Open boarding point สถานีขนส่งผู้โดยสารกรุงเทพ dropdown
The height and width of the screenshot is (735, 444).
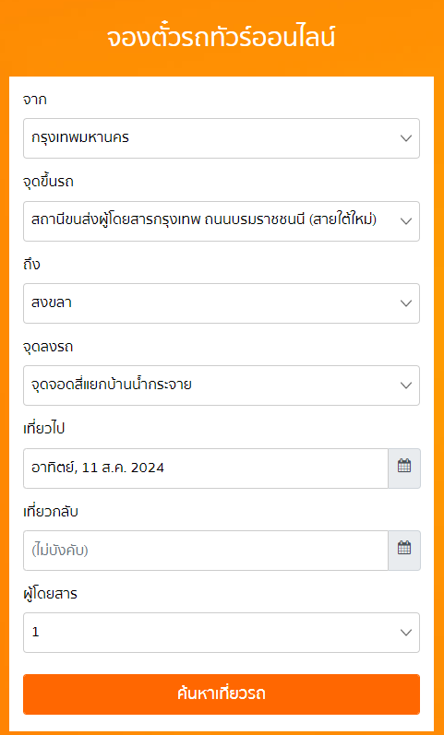pyautogui.click(x=222, y=221)
